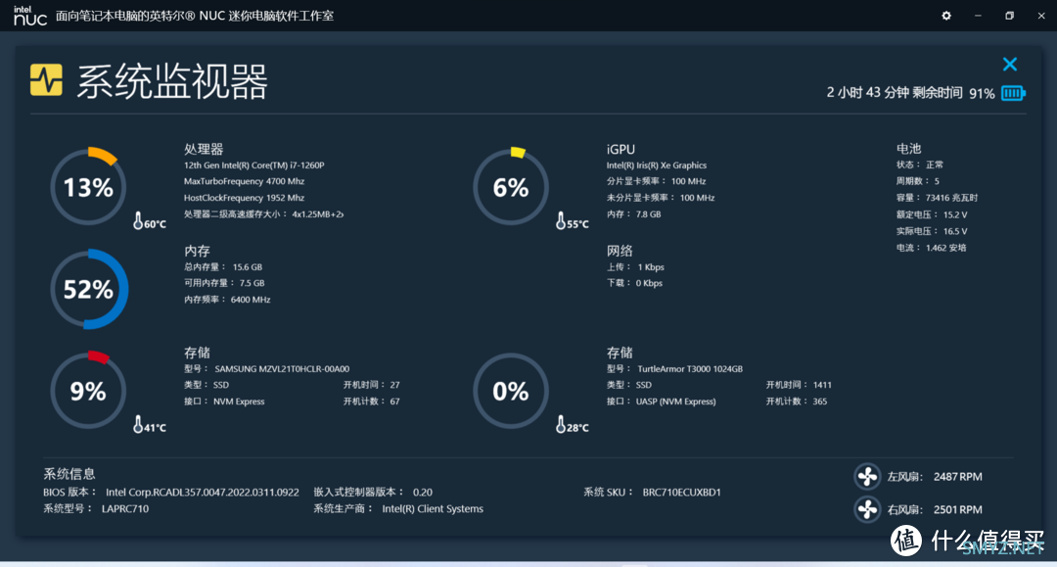Click the right fan icon

(x=867, y=509)
